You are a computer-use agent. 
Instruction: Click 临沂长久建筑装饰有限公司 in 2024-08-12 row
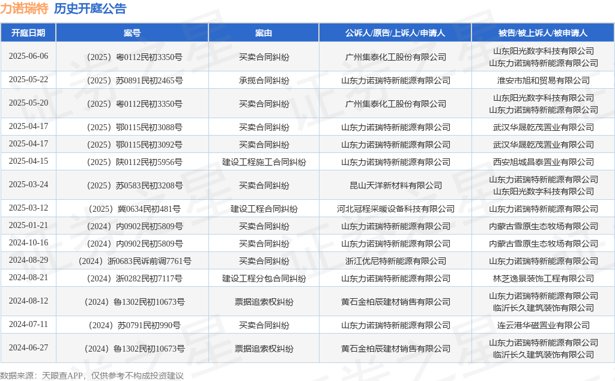543,308
